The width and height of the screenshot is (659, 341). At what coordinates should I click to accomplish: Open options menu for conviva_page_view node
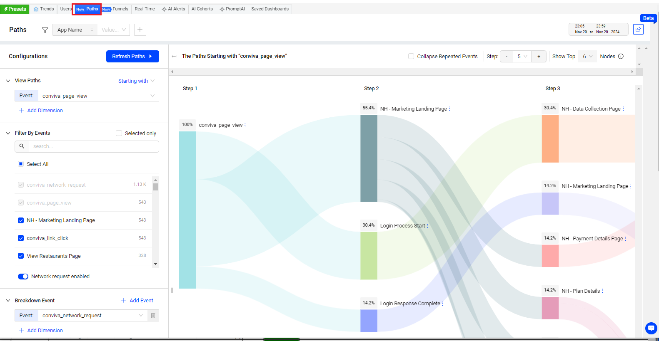click(x=245, y=125)
